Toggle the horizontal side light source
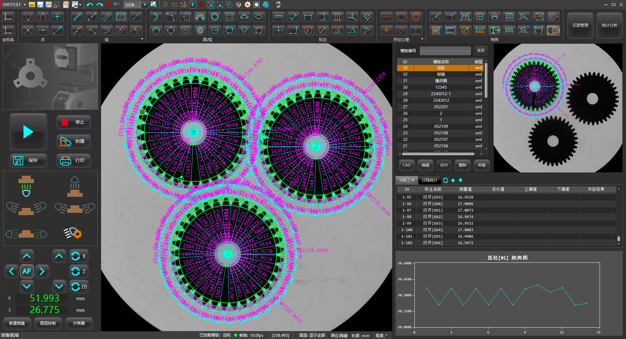The width and height of the screenshot is (626, 339). click(x=26, y=234)
